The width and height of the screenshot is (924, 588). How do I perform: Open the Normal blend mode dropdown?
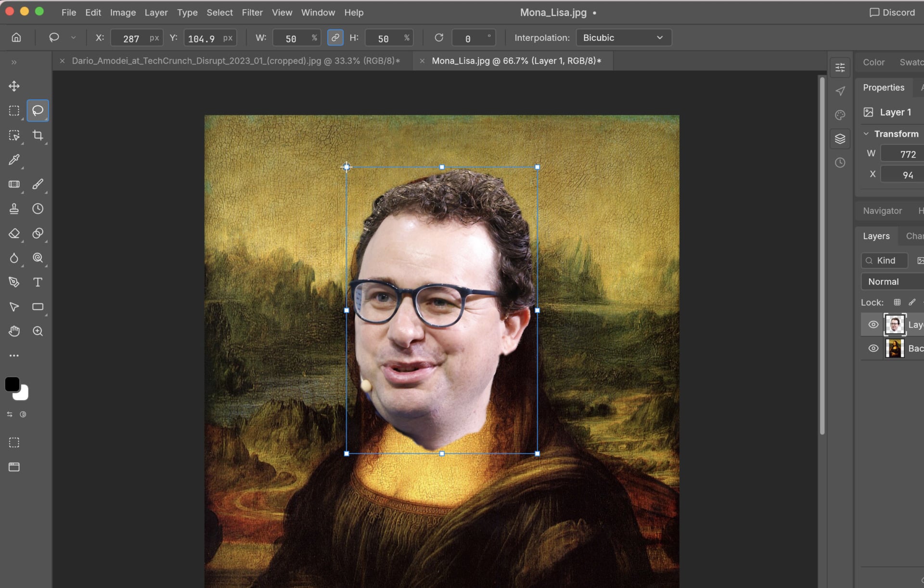click(893, 282)
